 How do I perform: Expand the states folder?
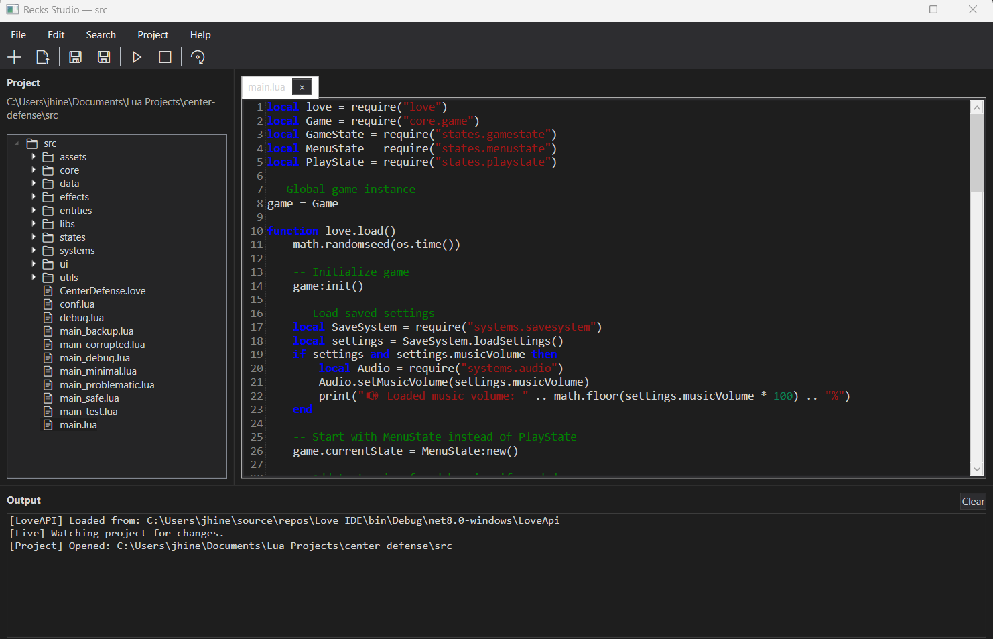[34, 237]
